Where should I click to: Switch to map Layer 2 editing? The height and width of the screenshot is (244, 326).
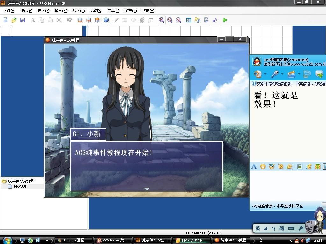click(89, 20)
